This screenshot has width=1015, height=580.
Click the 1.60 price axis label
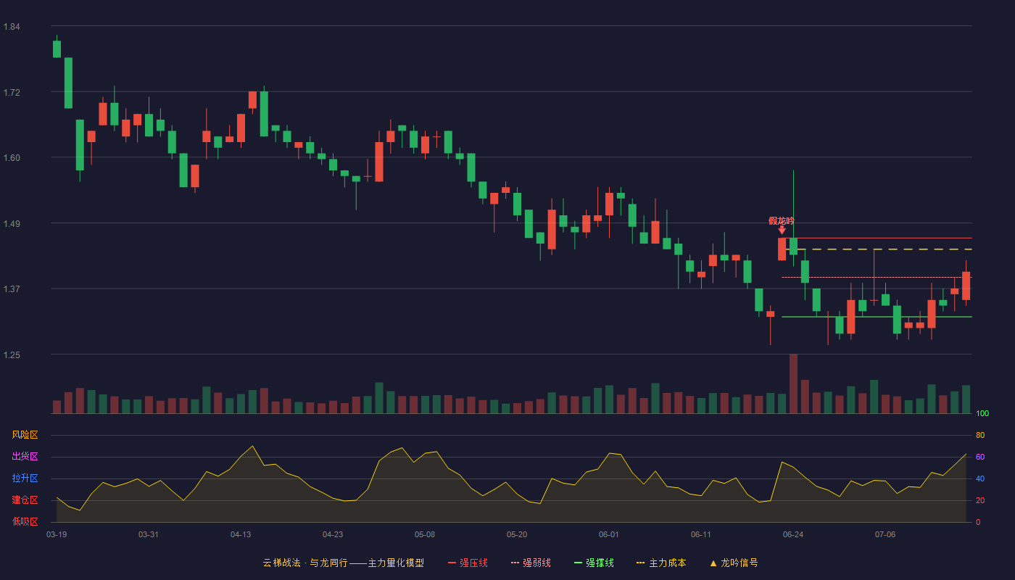12,158
